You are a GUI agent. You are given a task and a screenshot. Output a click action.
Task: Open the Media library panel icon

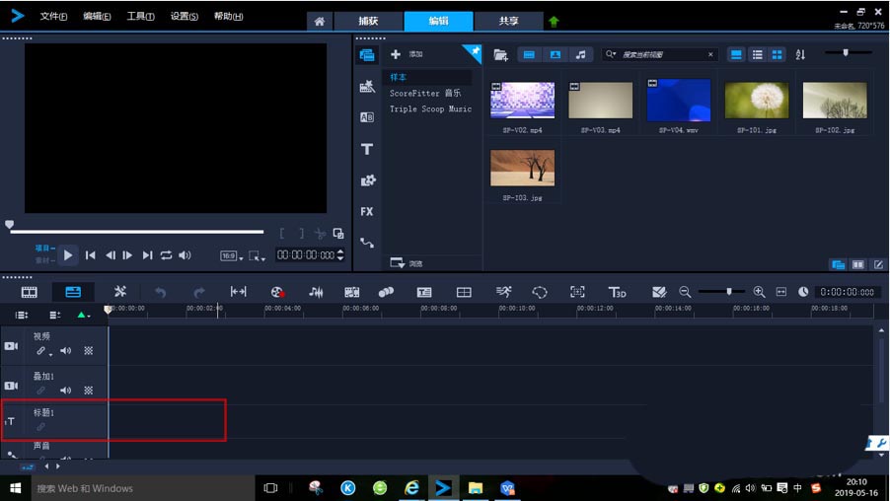tap(367, 55)
